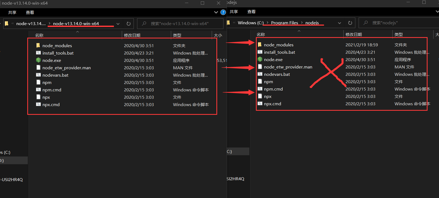Refresh the node-v13.14.0-win-x64 folder view
439x198 pixels.
(129, 24)
